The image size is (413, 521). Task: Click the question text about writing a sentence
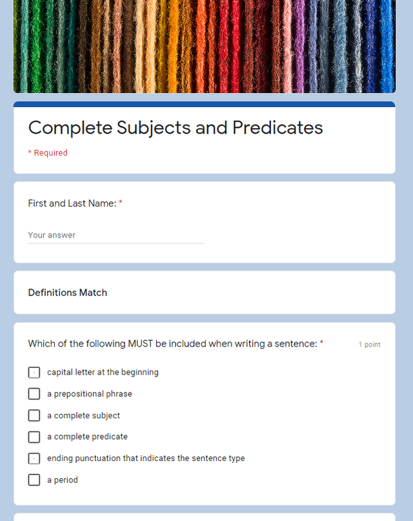171,343
